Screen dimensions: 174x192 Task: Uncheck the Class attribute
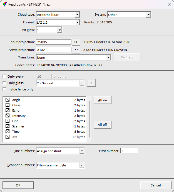[8, 105]
